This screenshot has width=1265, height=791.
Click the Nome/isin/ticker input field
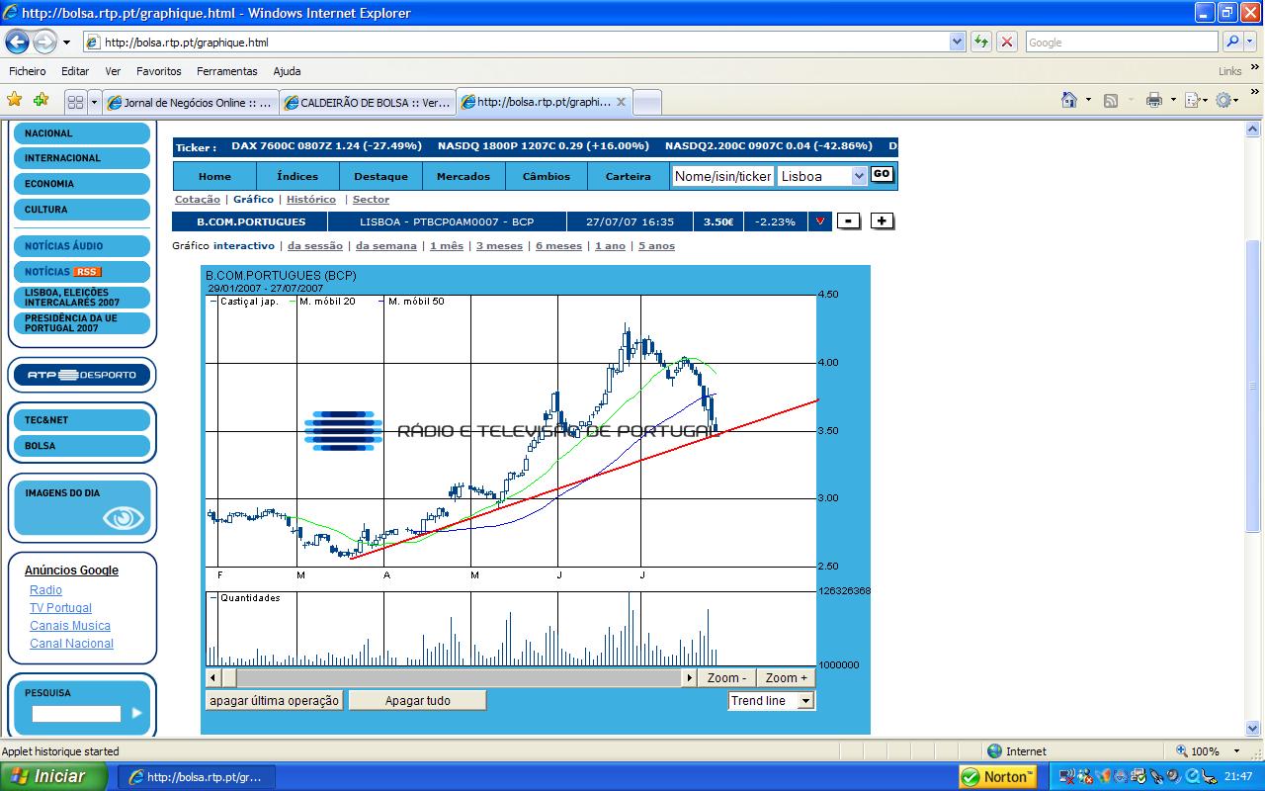click(x=722, y=176)
